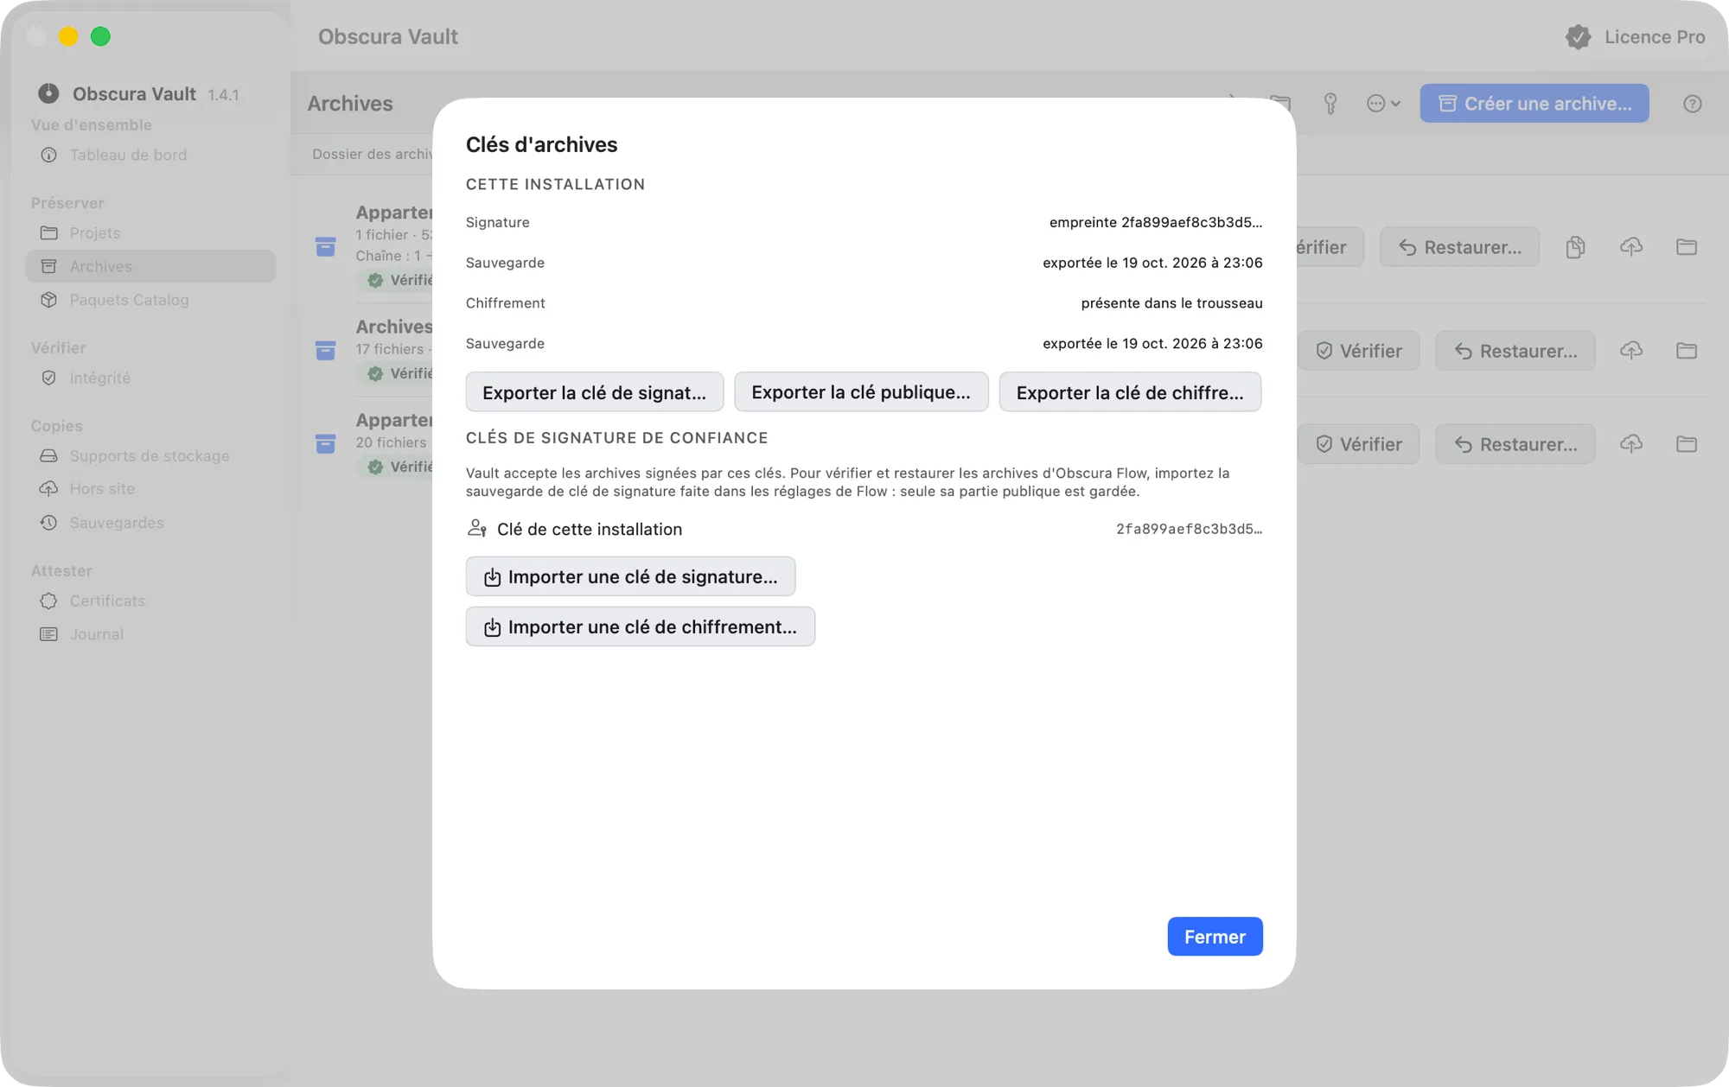Click the text empreinte 2fa899aef8c3b3d5...

tap(1156, 222)
